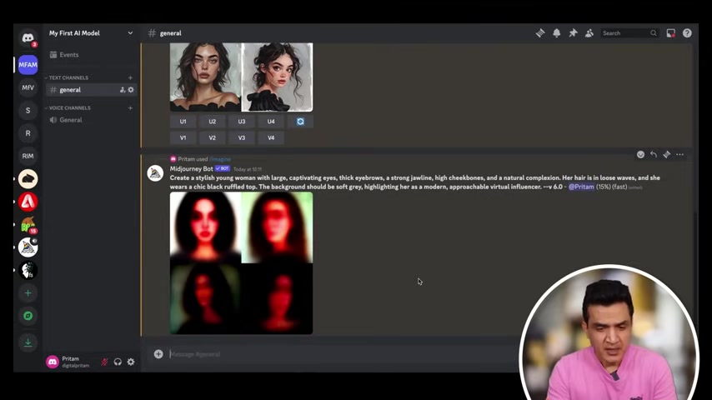Click the V4 variation button
This screenshot has height=400, width=712.
click(271, 138)
